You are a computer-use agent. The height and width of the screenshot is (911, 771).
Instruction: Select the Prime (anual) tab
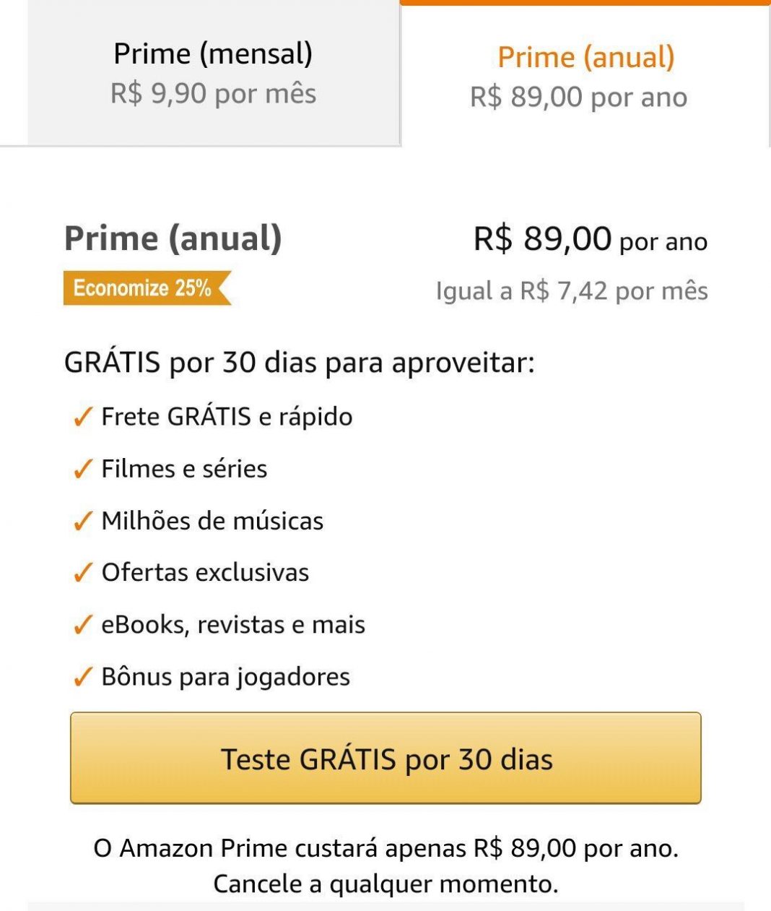click(x=585, y=77)
